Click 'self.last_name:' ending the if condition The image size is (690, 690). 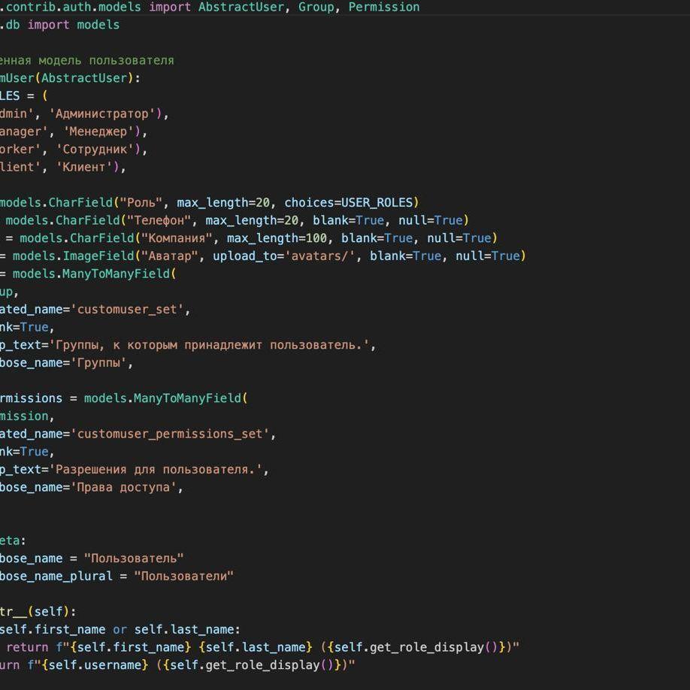[187, 629]
